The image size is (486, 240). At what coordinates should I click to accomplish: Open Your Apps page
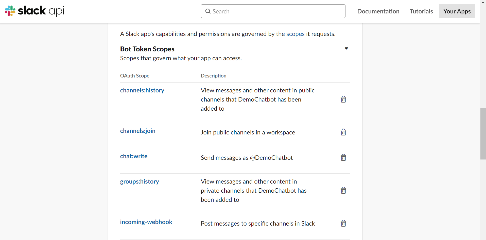click(x=457, y=11)
